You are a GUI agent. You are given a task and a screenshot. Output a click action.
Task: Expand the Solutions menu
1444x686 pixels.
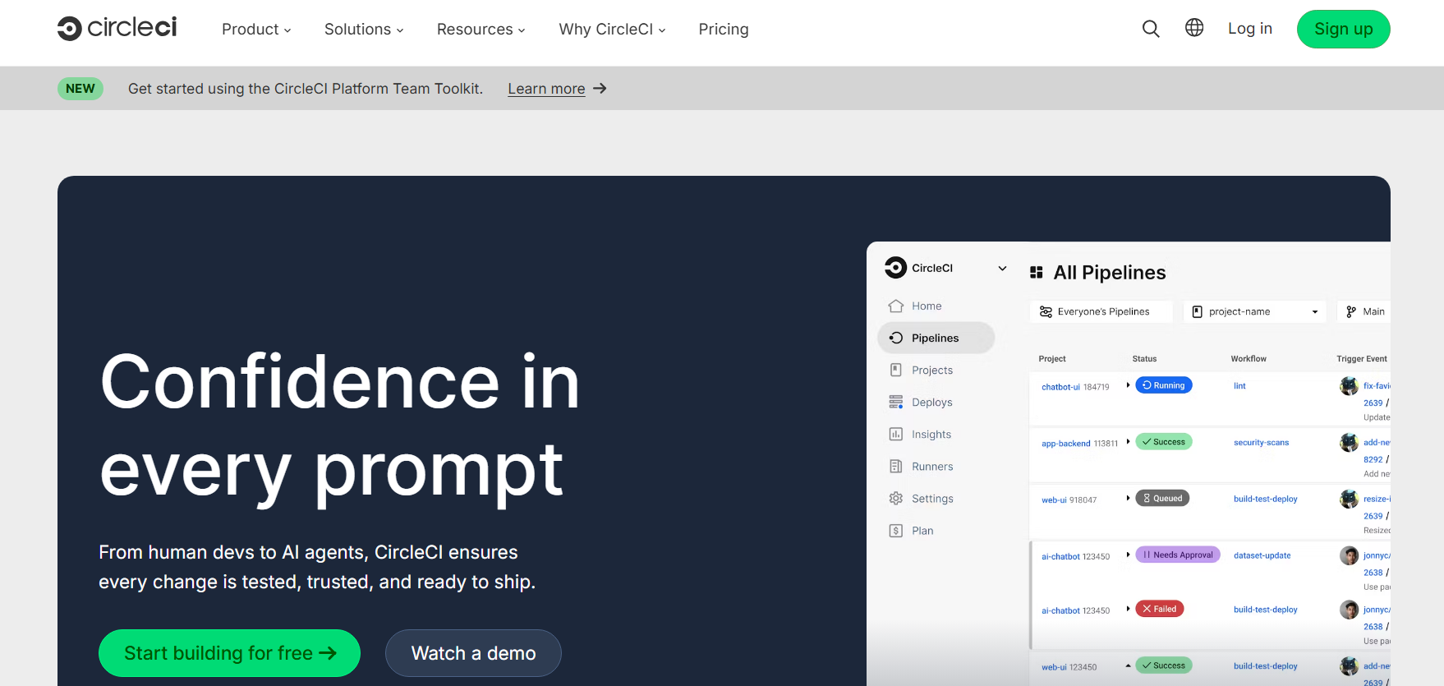click(x=364, y=30)
